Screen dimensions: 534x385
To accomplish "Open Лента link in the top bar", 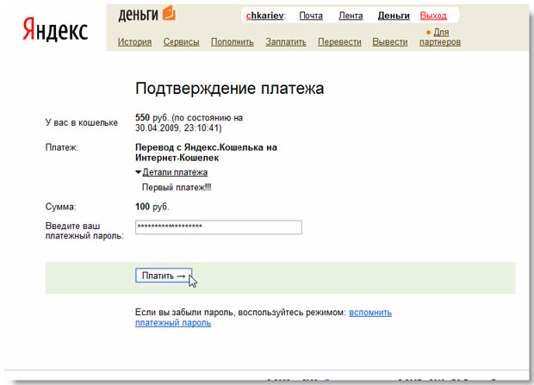I will (351, 16).
